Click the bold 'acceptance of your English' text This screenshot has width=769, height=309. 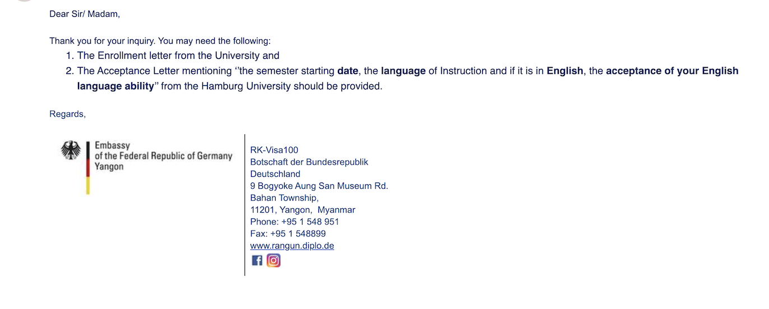coord(672,71)
